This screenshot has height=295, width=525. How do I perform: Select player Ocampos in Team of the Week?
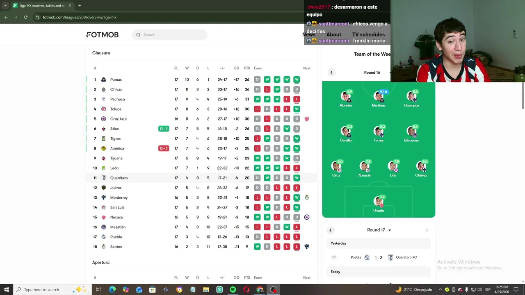[x=411, y=99]
